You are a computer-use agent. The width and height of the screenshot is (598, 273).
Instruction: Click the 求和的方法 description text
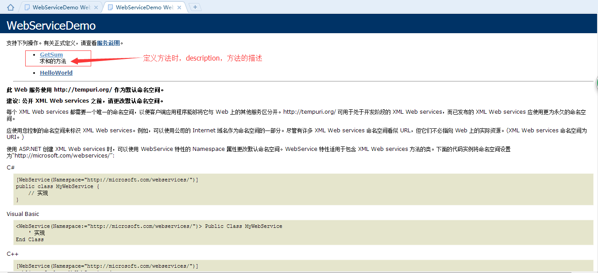pyautogui.click(x=53, y=60)
